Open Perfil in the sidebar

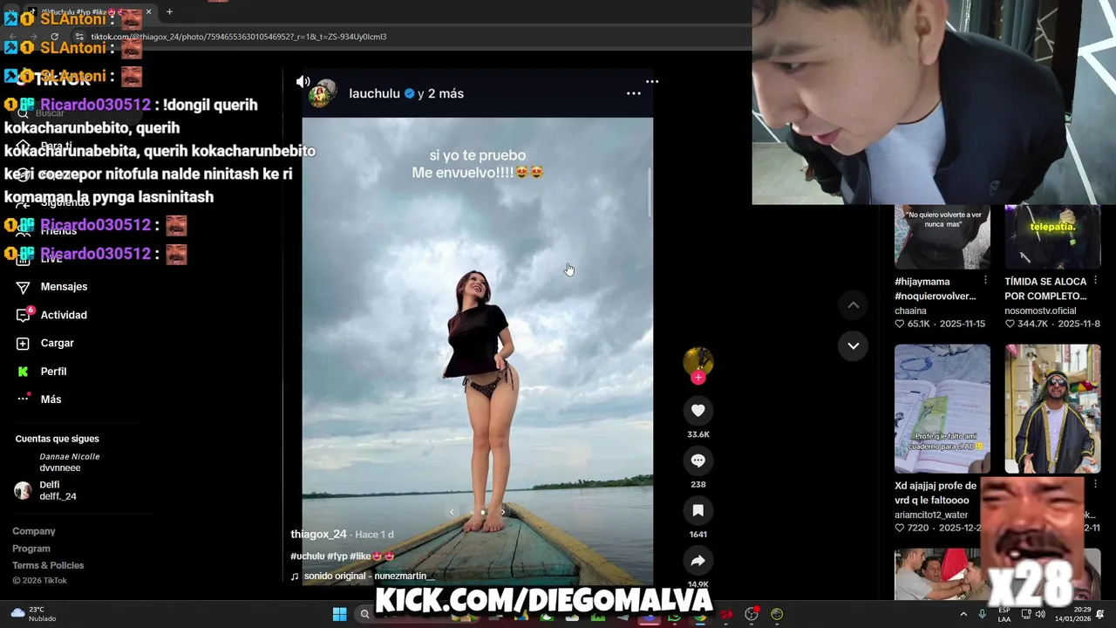[53, 371]
